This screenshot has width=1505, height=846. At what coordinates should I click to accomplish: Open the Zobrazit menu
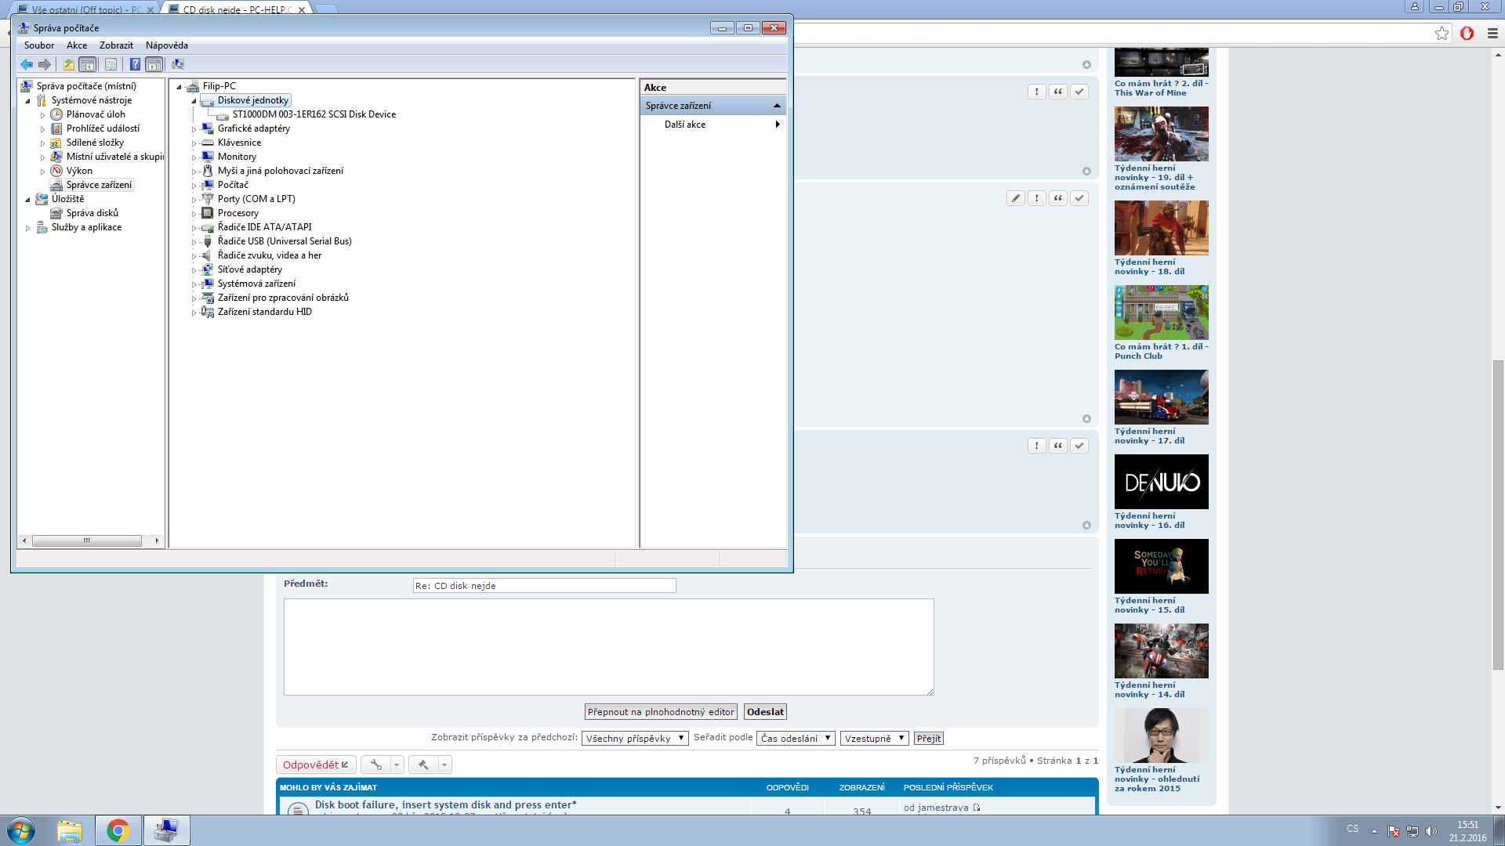(x=116, y=45)
